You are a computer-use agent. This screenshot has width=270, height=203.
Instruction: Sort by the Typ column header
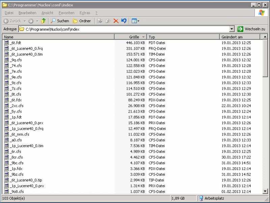pos(183,37)
